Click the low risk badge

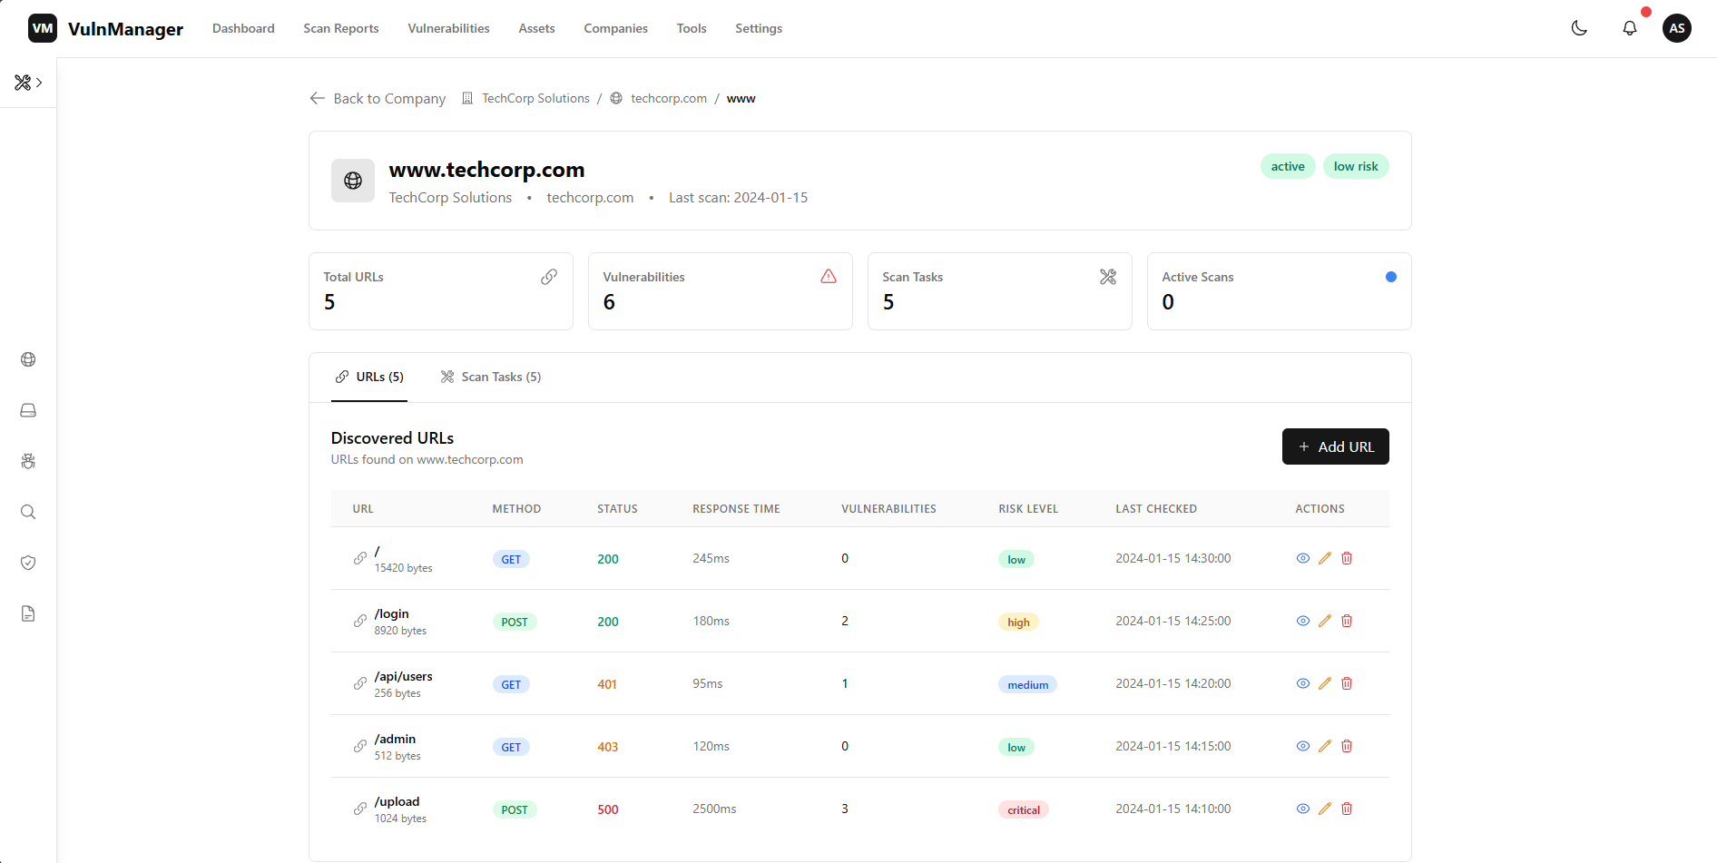[x=1356, y=166]
